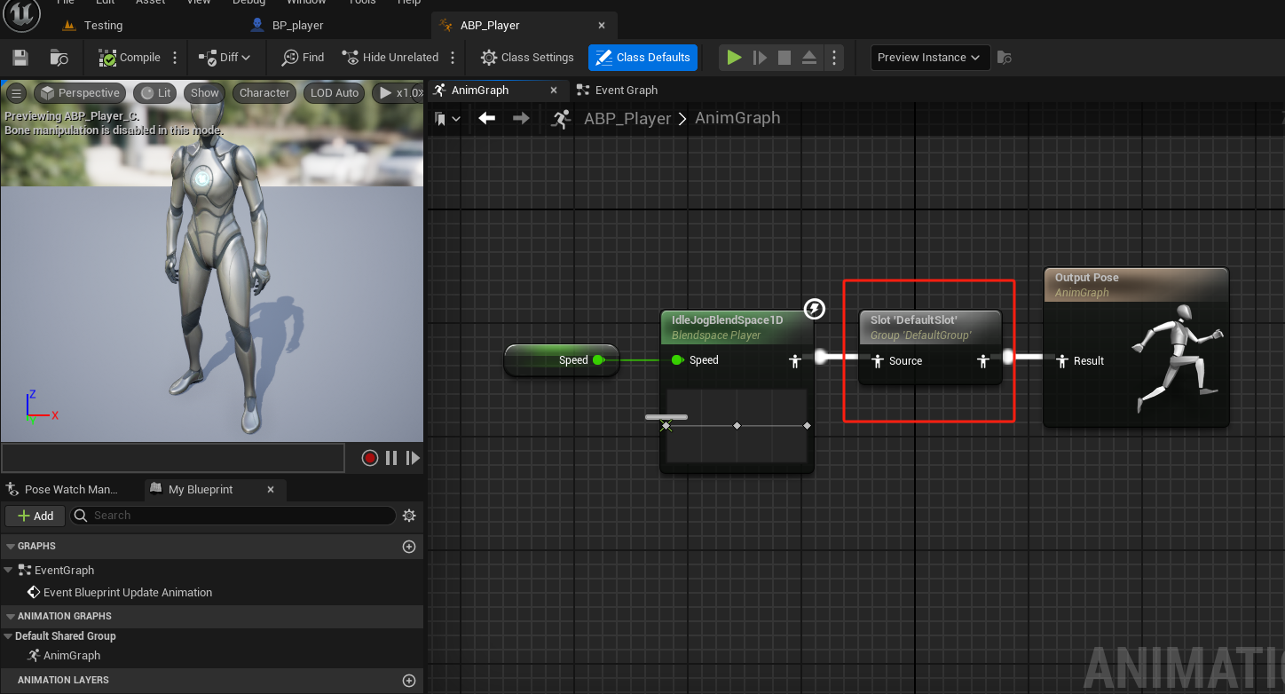The image size is (1285, 694).
Task: Click the Slot node pose output pin
Action: coord(983,361)
